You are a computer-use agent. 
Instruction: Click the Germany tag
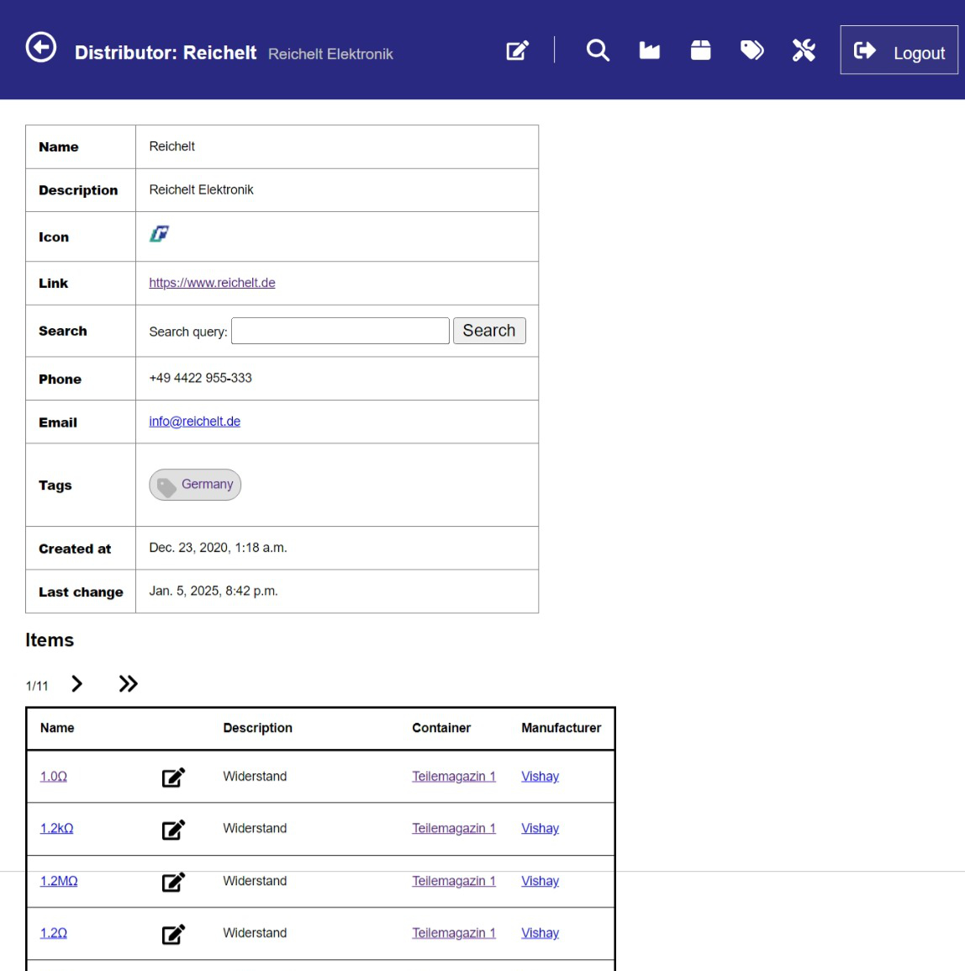195,485
